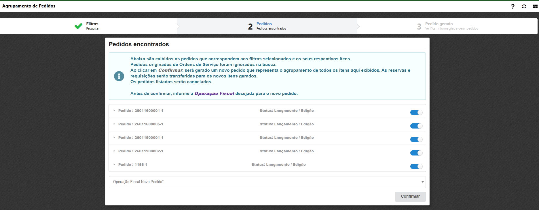Image resolution: width=539 pixels, height=210 pixels.
Task: Click the green checkmark Filtros icon
Action: click(x=78, y=26)
